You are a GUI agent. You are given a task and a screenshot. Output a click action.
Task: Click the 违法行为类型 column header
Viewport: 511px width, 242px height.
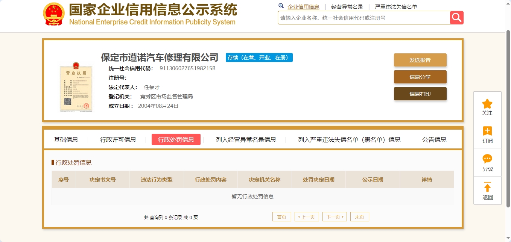pyautogui.click(x=157, y=180)
